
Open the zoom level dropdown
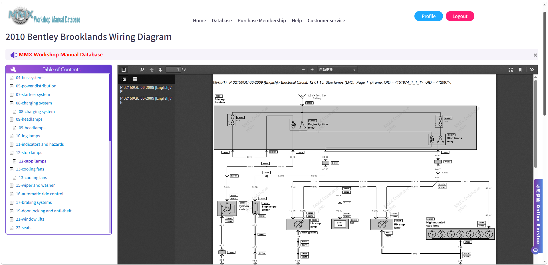pyautogui.click(x=337, y=70)
